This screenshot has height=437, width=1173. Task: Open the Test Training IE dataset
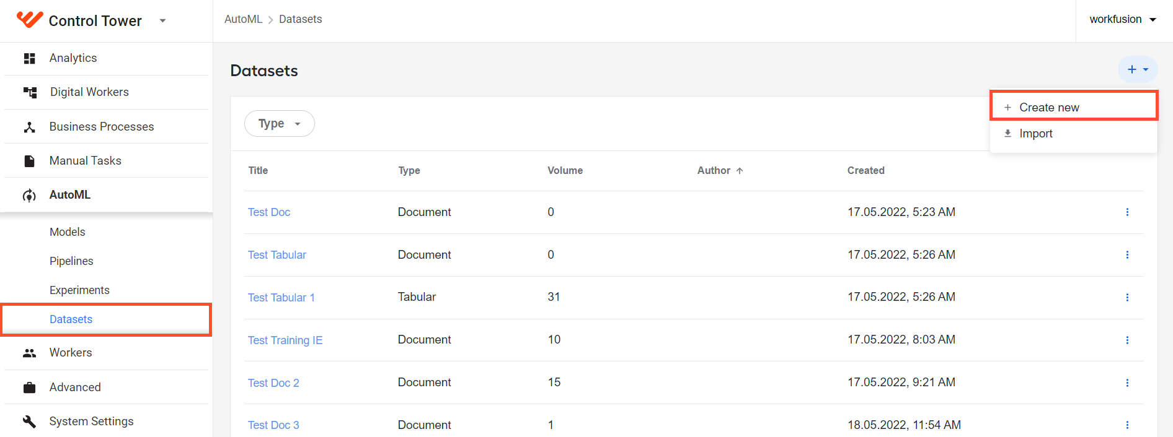click(285, 340)
